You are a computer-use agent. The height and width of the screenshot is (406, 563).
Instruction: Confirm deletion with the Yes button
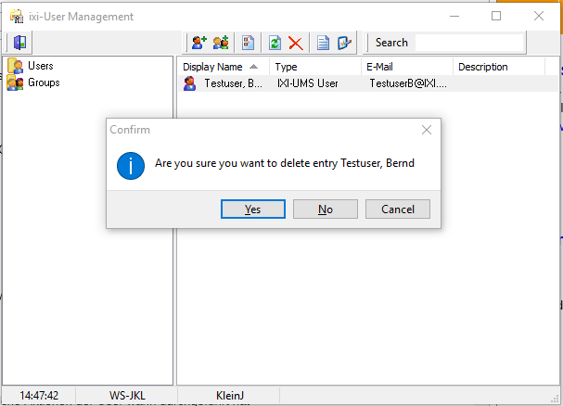click(252, 209)
